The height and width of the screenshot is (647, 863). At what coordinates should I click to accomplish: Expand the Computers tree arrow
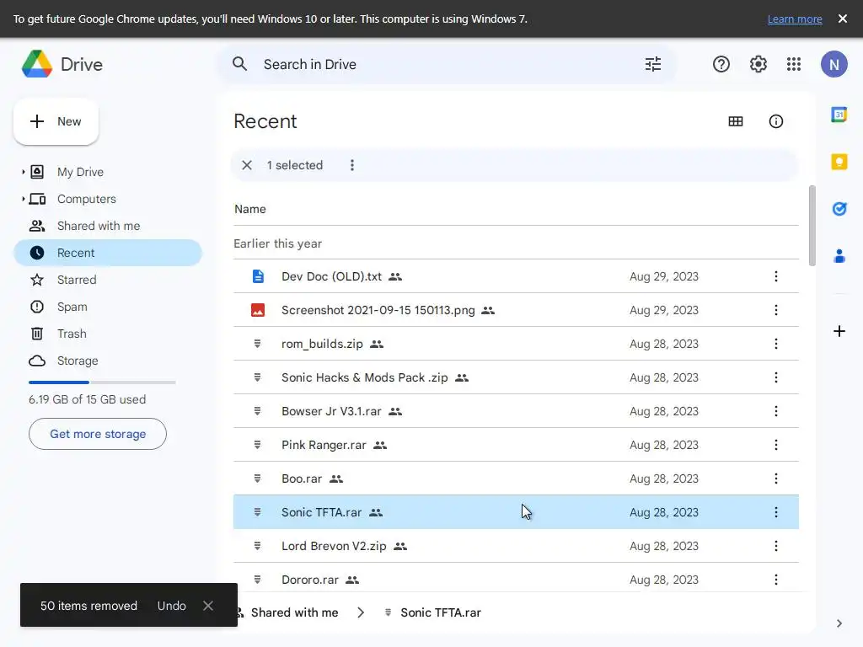pos(23,199)
